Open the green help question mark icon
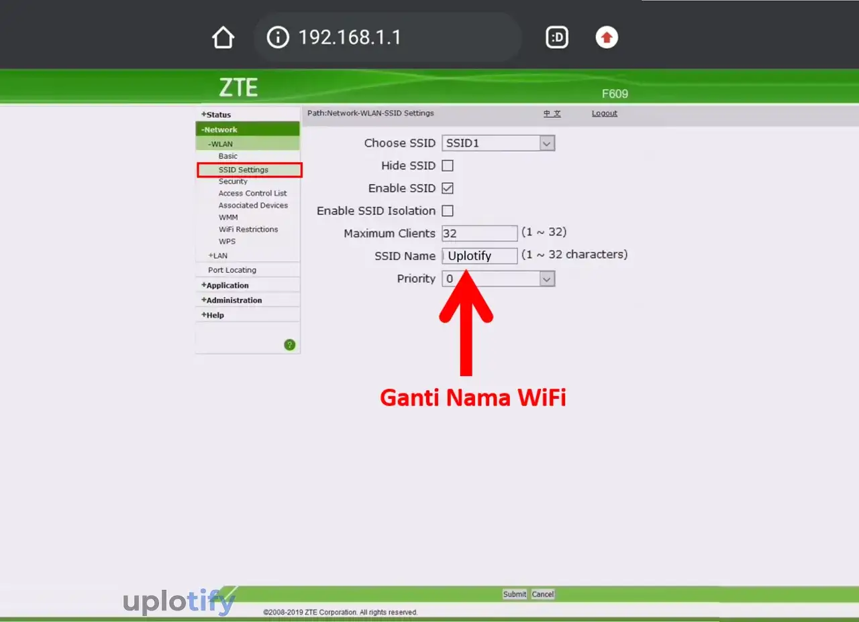The image size is (859, 622). [x=290, y=345]
